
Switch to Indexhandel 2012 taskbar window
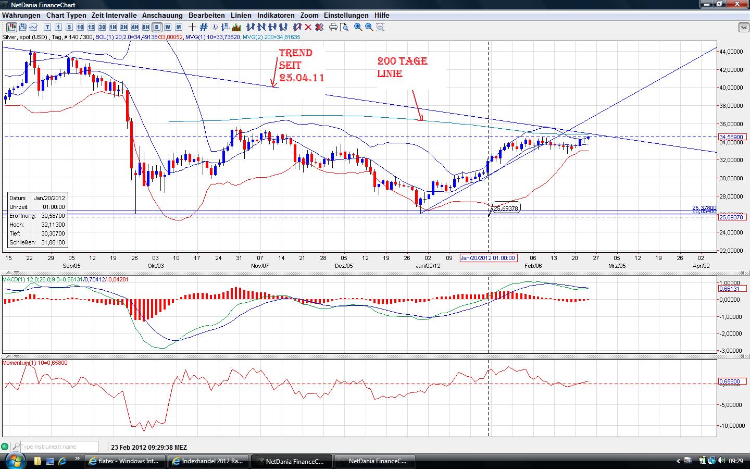click(x=208, y=461)
